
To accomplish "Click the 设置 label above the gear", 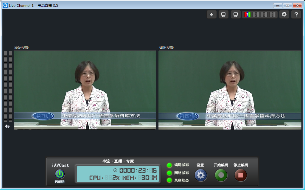I will pyautogui.click(x=200, y=165).
